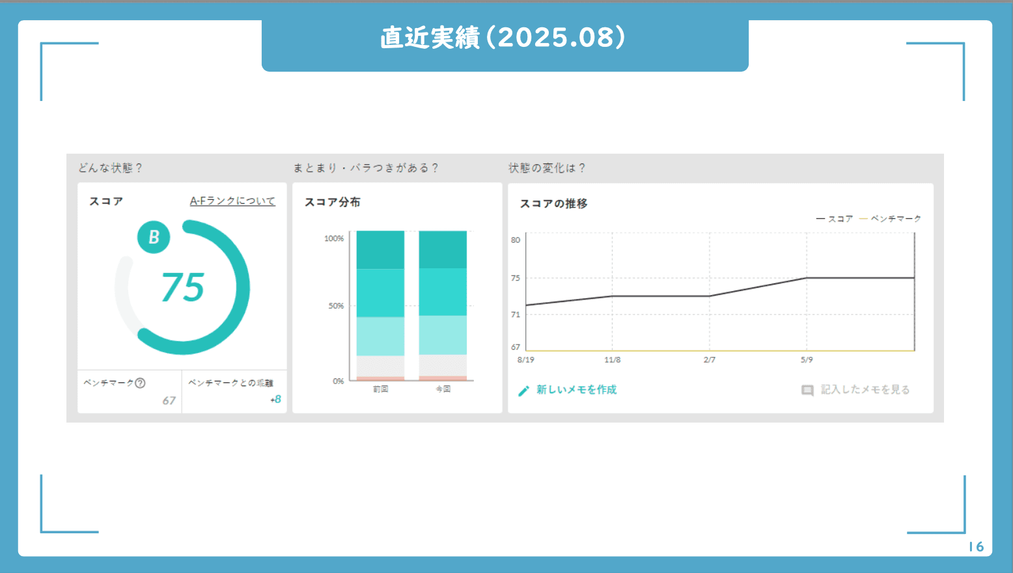Image resolution: width=1013 pixels, height=573 pixels.
Task: Click the slide title 直近実績(2025.08)
Action: tap(504, 38)
